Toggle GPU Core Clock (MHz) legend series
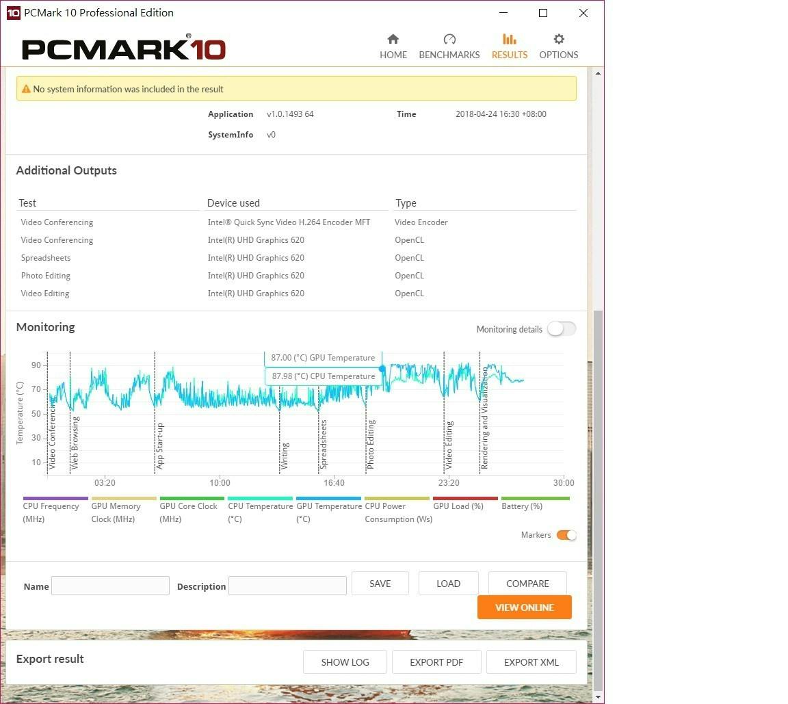Screen dimensions: 788x704 [192, 510]
